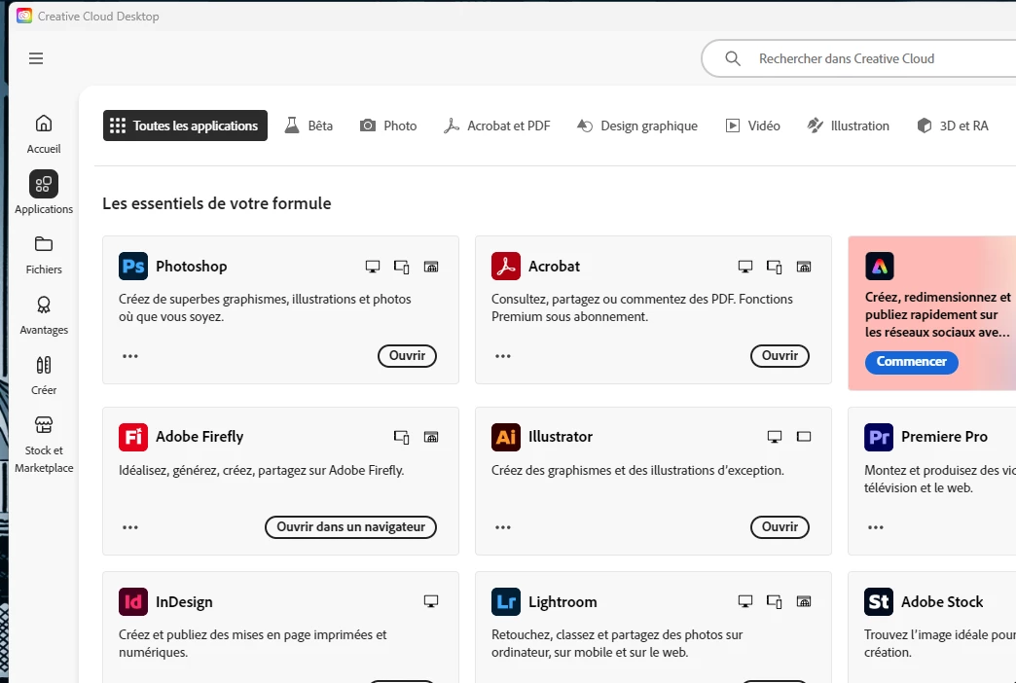Click the Adobe Stock app icon
Screen dimensions: 1016x683
pyautogui.click(x=879, y=602)
